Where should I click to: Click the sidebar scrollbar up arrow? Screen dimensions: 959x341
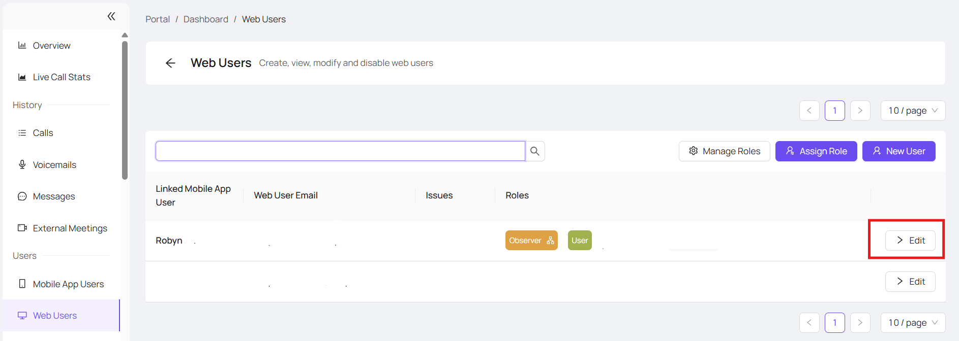tap(125, 35)
